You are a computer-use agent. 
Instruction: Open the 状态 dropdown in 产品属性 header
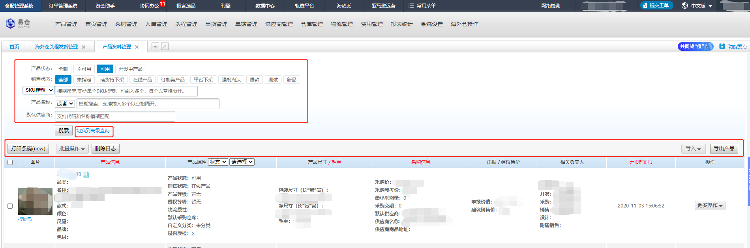pos(218,162)
